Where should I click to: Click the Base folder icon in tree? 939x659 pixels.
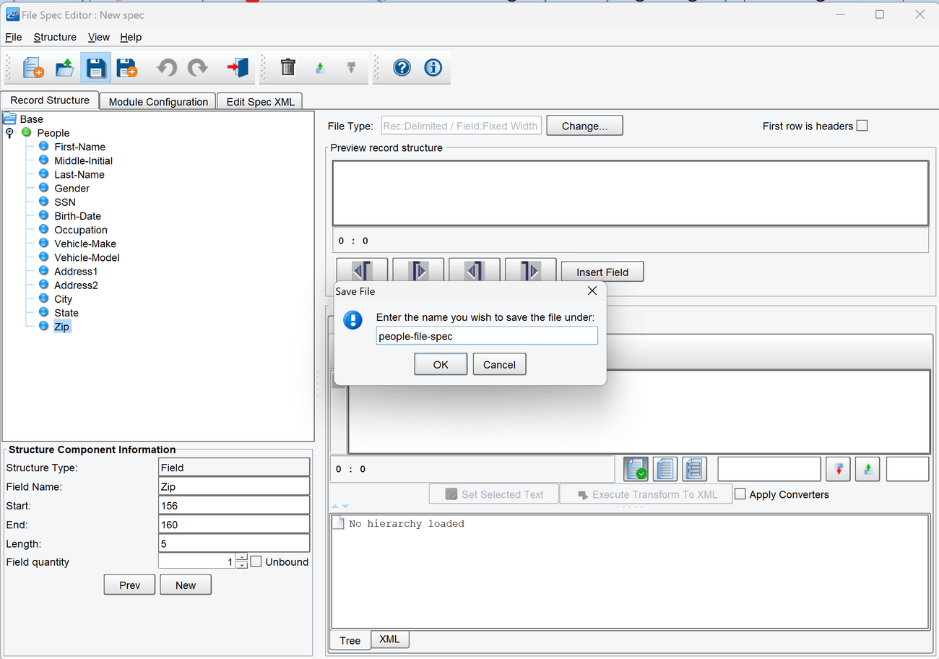10,119
